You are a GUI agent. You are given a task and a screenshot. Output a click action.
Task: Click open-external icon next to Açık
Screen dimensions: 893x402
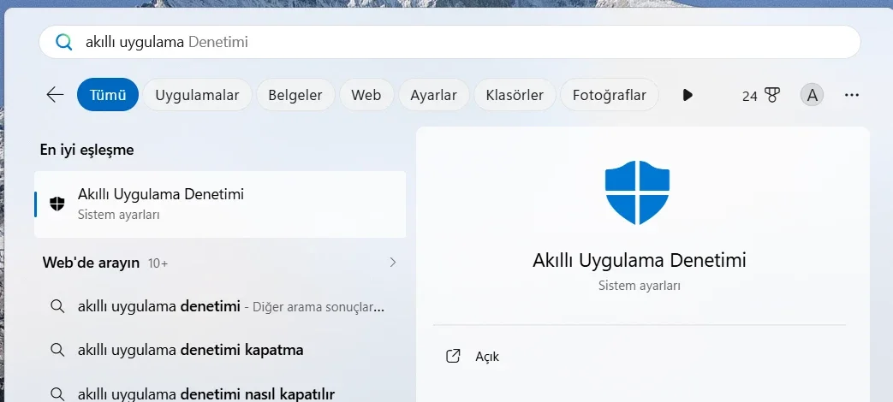coord(453,357)
